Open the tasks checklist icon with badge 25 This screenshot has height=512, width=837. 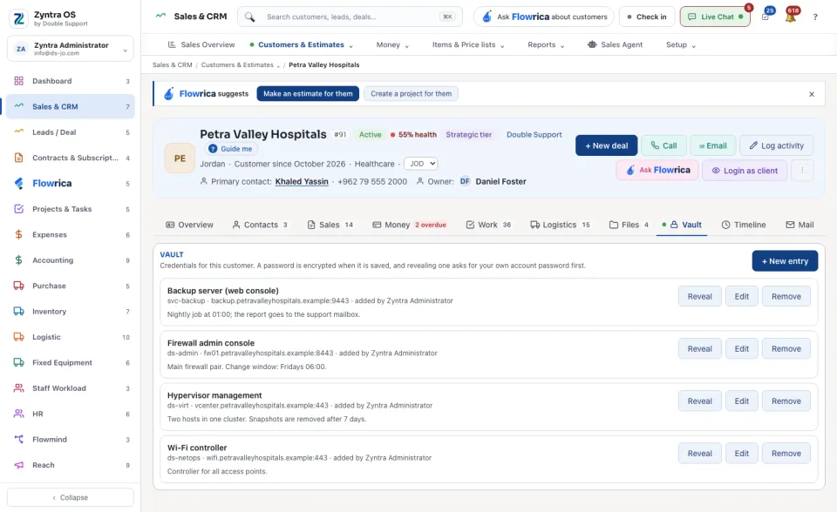coord(766,17)
